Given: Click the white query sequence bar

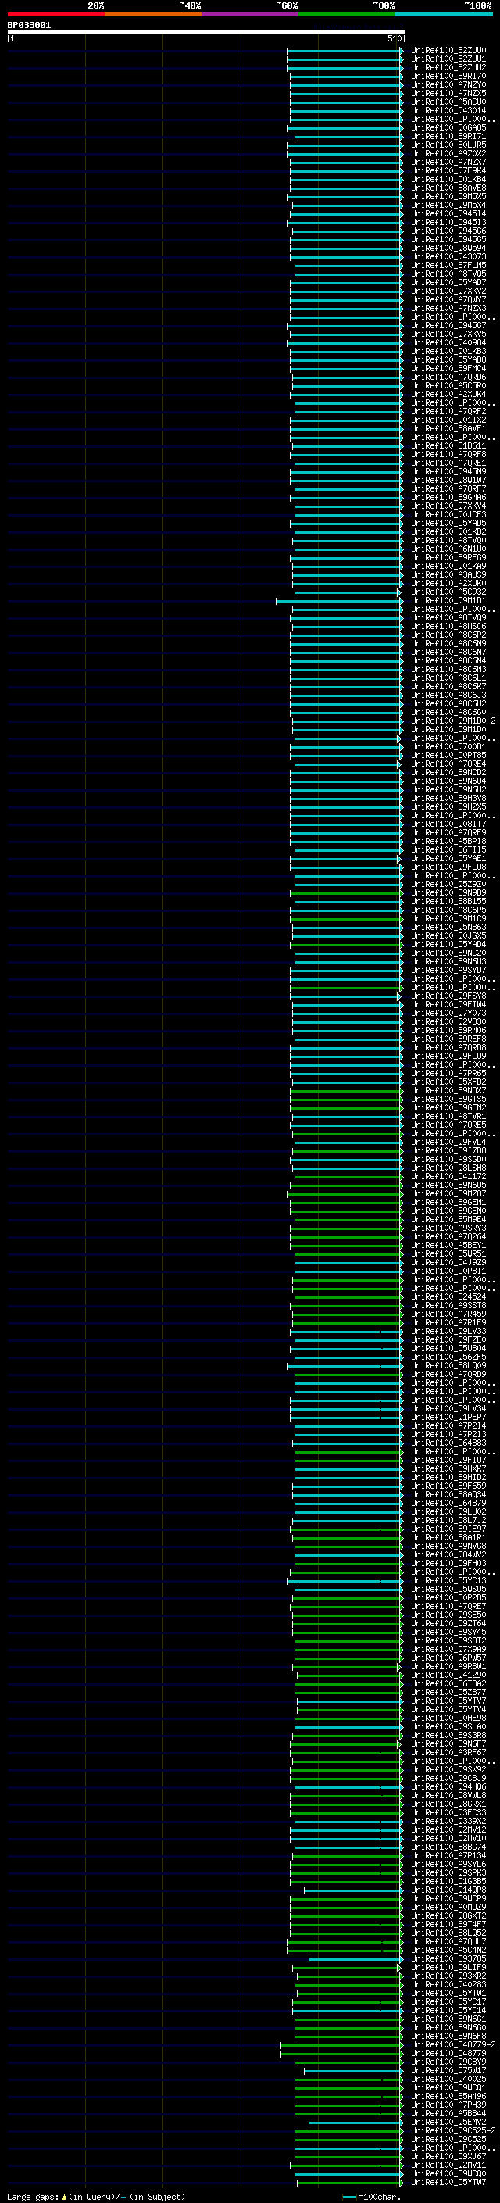Looking at the screenshot, I should (x=206, y=33).
